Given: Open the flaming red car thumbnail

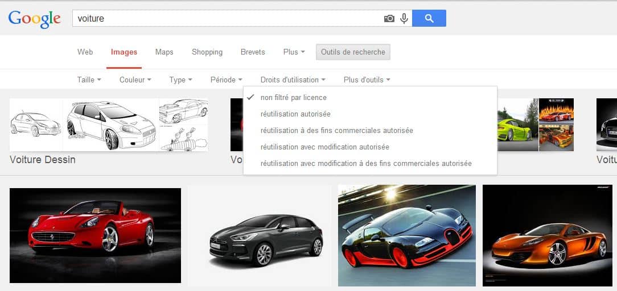Looking at the screenshot, I should (x=556, y=111).
